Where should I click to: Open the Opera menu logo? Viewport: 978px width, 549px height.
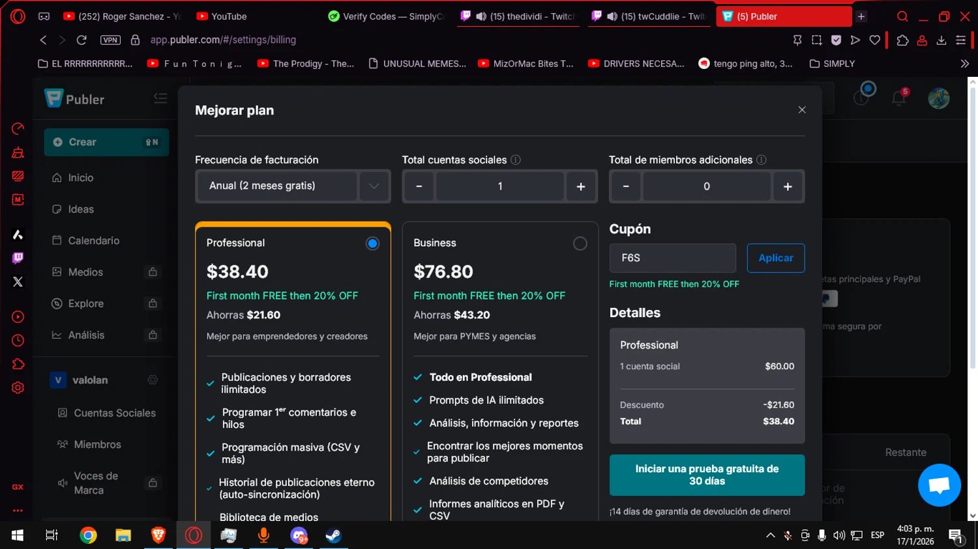click(x=18, y=16)
